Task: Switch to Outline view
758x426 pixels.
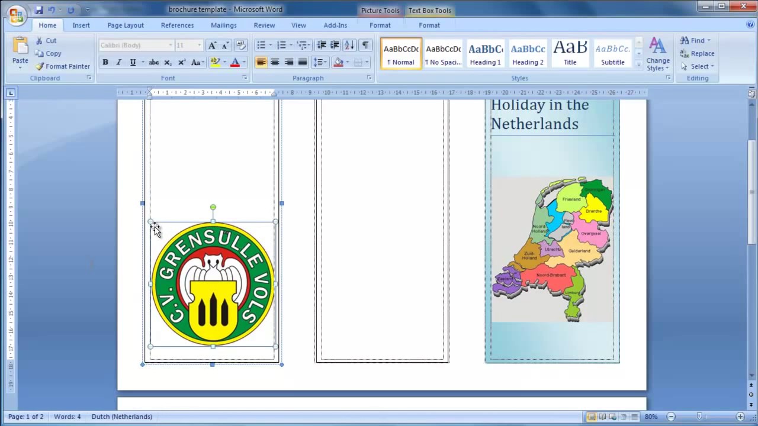Action: (623, 417)
